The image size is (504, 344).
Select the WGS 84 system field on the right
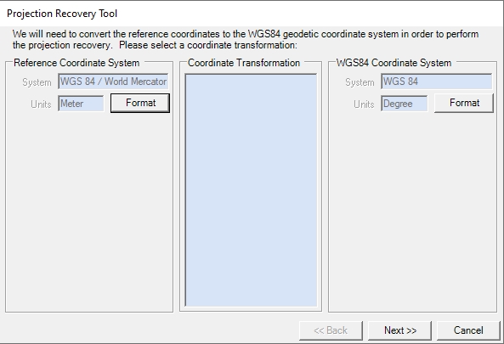(x=437, y=82)
